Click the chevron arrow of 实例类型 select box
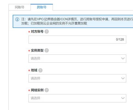133x110 pixels. point(123,58)
